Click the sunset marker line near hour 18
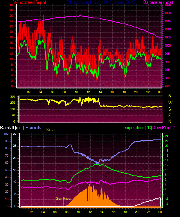 click(x=128, y=204)
